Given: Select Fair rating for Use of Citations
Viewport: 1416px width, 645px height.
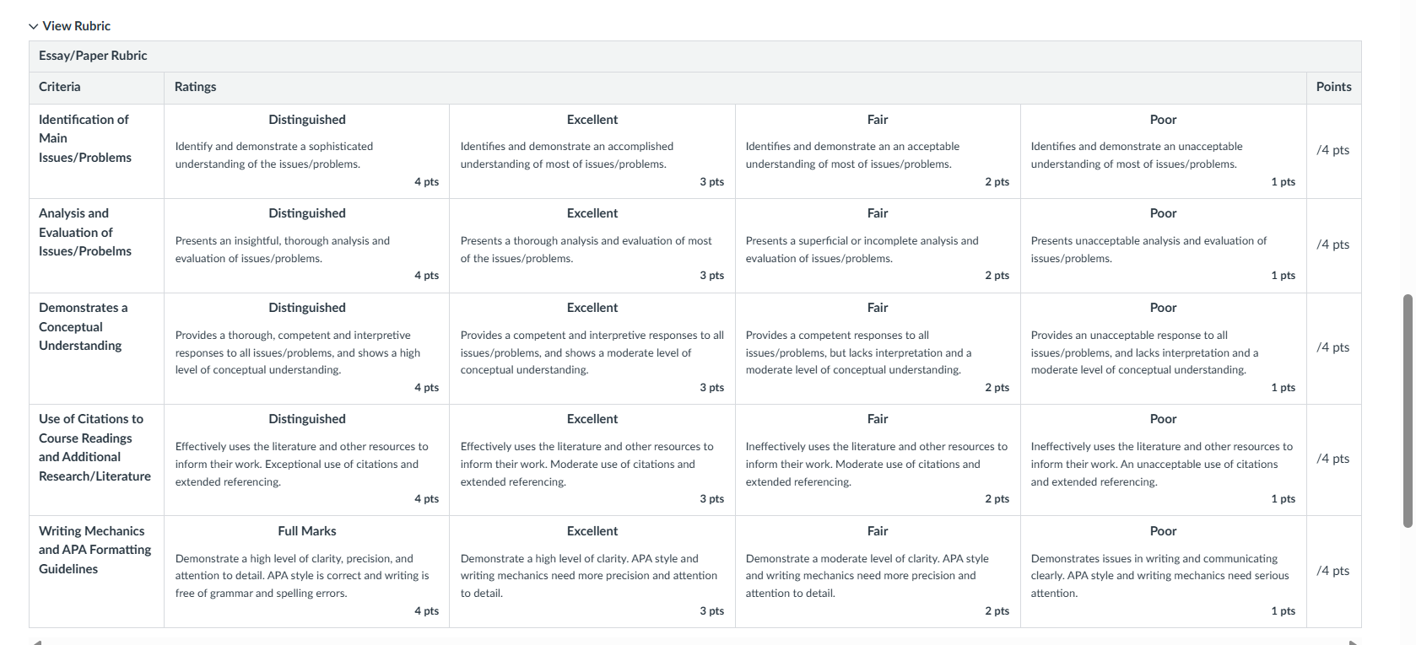Looking at the screenshot, I should pyautogui.click(x=878, y=460).
